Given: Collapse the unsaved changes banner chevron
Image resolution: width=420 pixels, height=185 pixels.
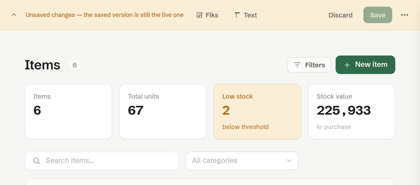Looking at the screenshot, I should 14,15.
